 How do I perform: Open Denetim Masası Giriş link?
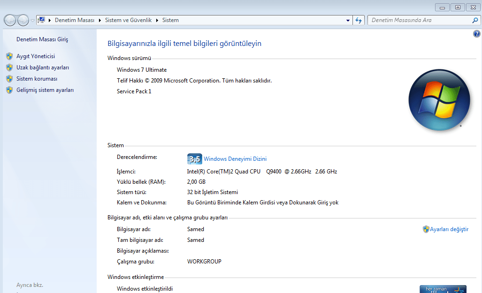point(42,39)
